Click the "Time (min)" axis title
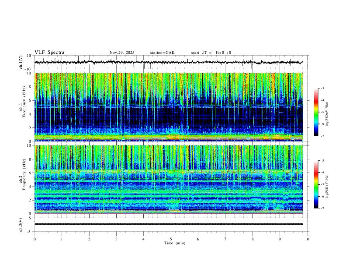This screenshot has width=346, height=268. pyautogui.click(x=175, y=243)
